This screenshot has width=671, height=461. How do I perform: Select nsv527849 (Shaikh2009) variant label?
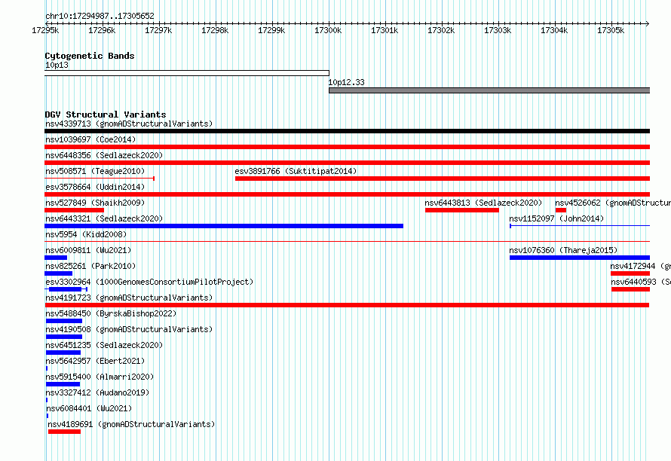(x=95, y=203)
